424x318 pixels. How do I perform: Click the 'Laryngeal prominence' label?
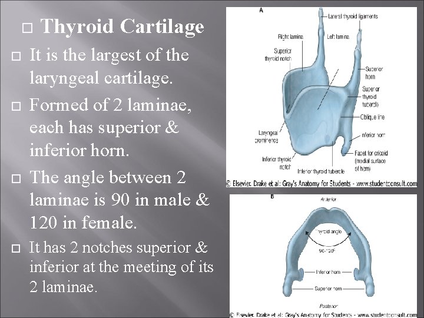pos(267,137)
